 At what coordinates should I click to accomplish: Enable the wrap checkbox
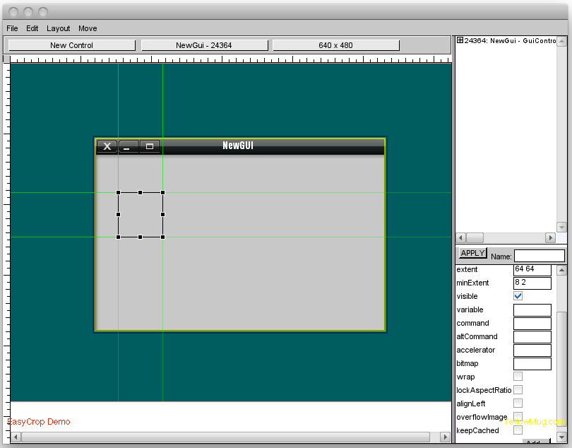[x=518, y=377]
